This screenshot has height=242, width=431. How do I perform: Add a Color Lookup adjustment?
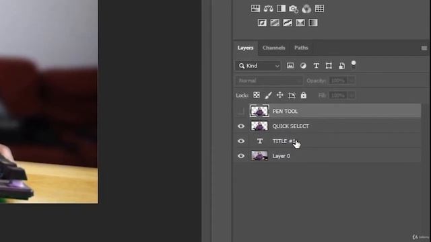coord(319,9)
